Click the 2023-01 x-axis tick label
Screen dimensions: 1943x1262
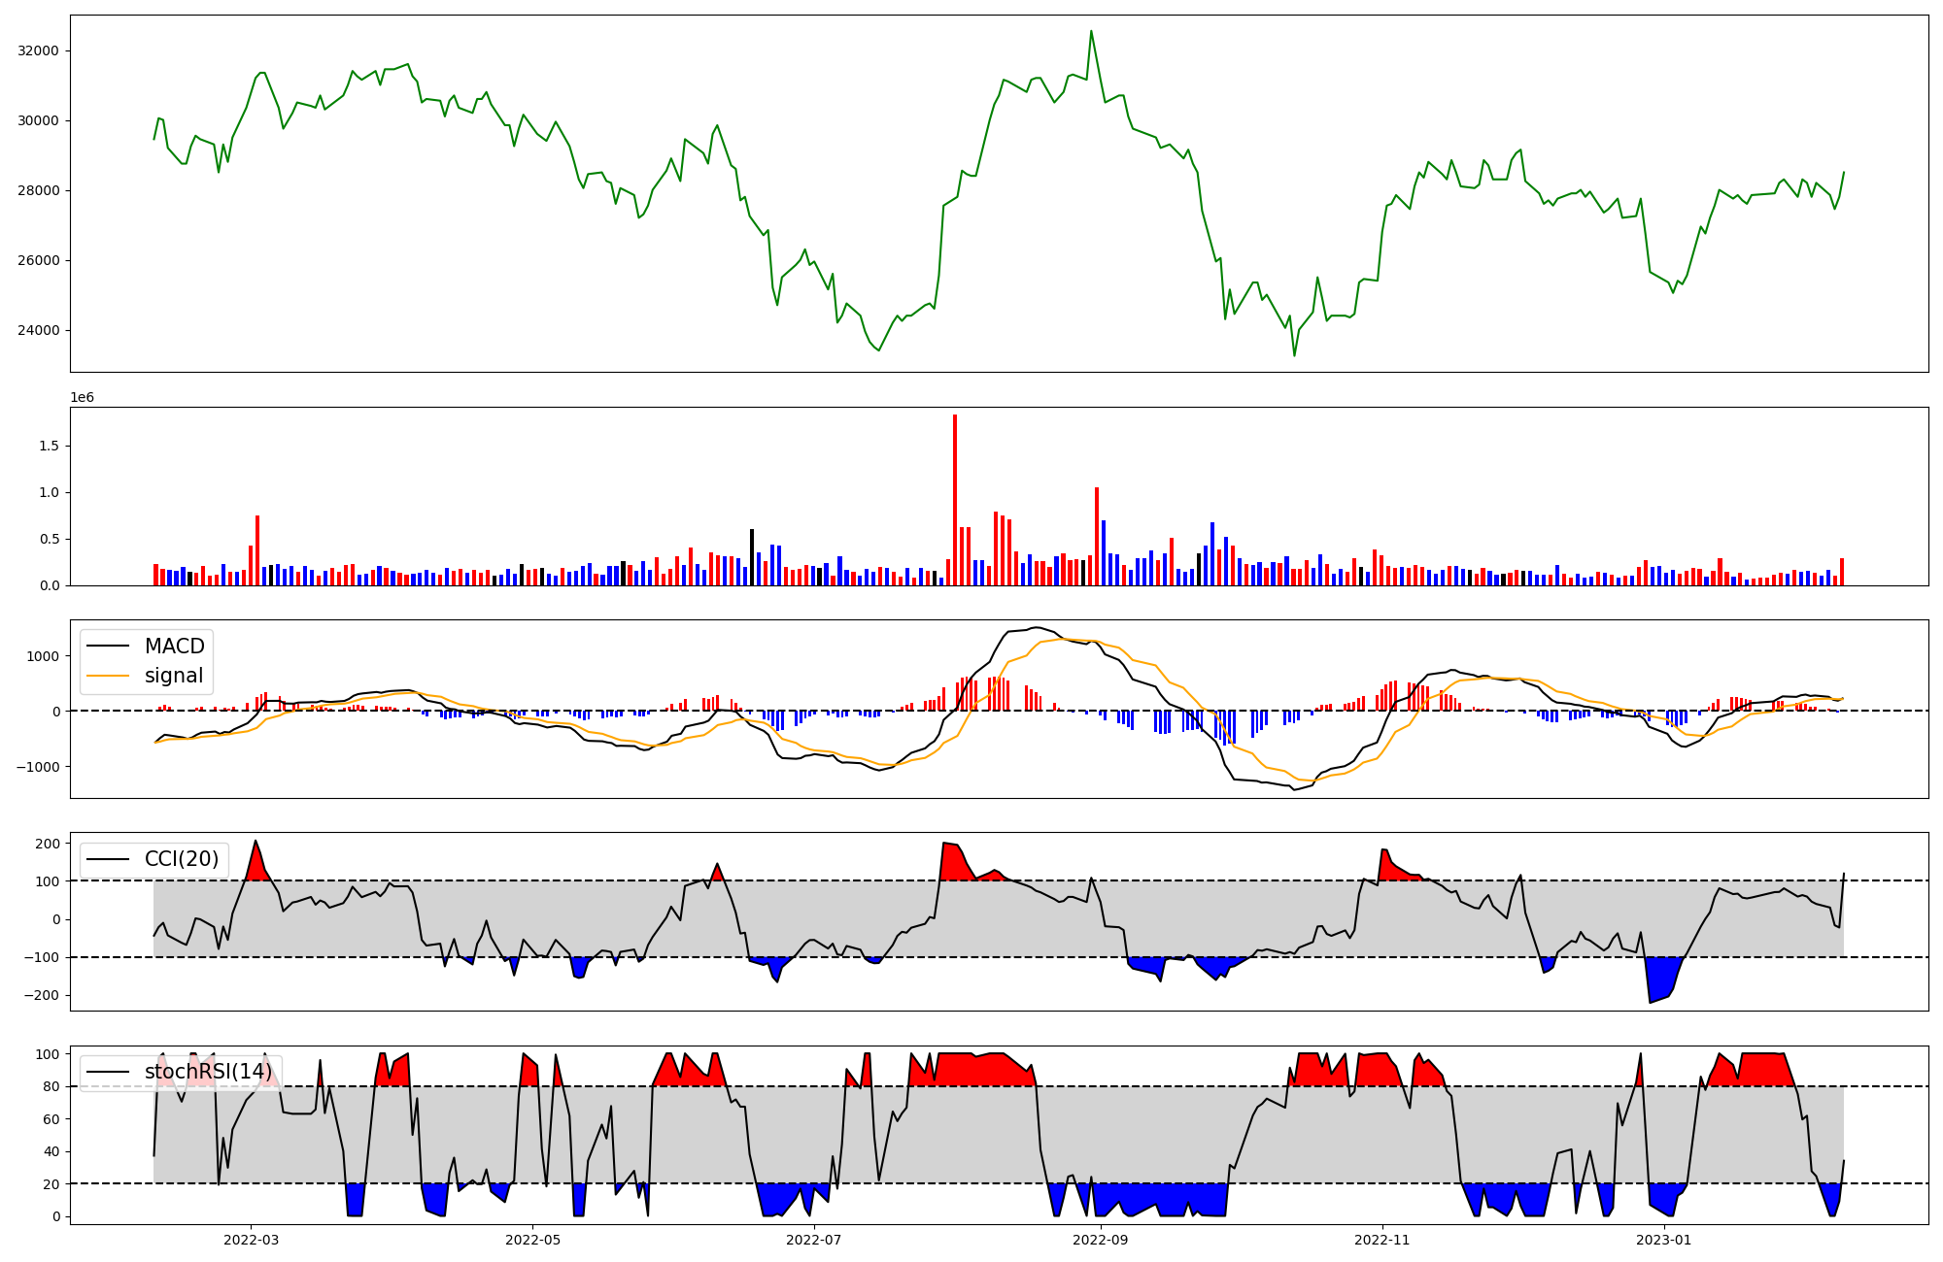pos(1663,1240)
